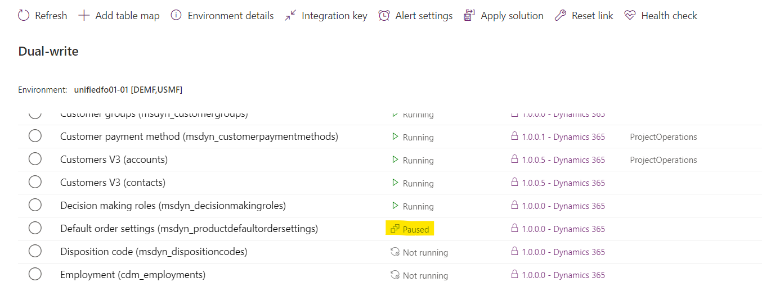Click the plus icon for Add table map
This screenshot has width=762, height=282.
point(84,16)
